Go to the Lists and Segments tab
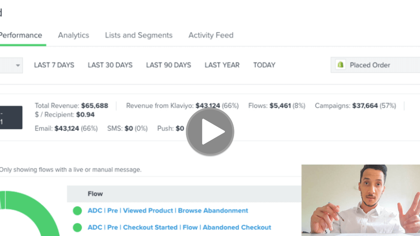 point(138,35)
